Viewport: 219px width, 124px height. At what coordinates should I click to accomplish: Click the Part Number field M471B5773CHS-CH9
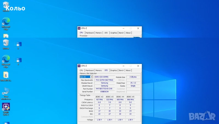(103, 89)
